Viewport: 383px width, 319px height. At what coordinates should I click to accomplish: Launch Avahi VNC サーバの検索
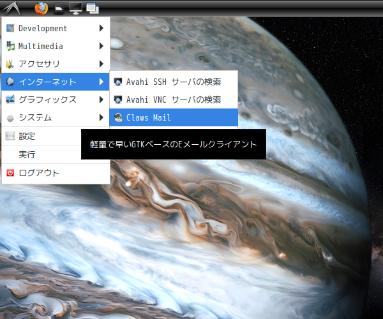(x=174, y=100)
